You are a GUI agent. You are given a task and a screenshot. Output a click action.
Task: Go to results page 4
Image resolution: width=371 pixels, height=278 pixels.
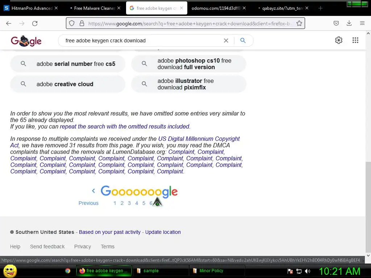(x=137, y=203)
